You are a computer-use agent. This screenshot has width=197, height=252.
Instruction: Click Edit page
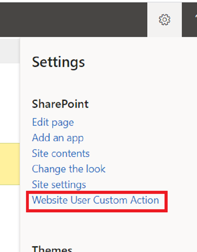click(x=53, y=122)
